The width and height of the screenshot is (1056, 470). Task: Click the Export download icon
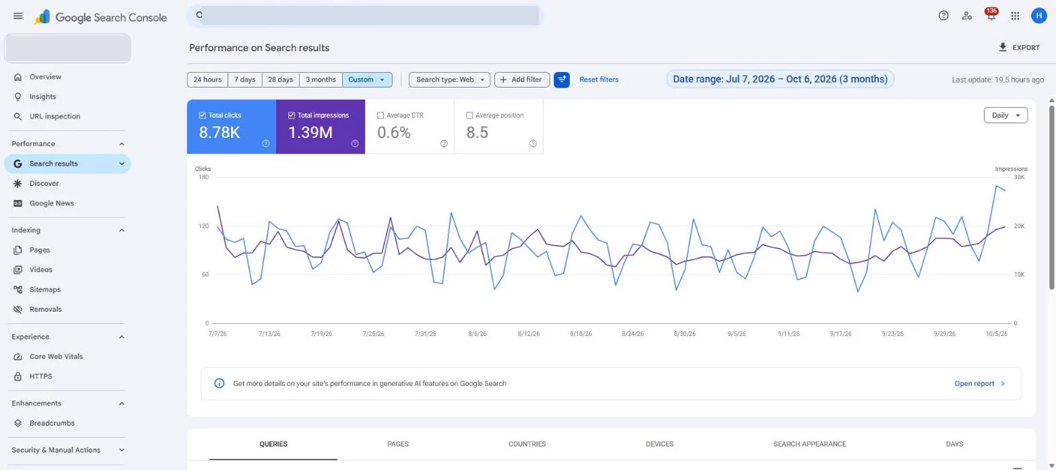coord(1003,47)
